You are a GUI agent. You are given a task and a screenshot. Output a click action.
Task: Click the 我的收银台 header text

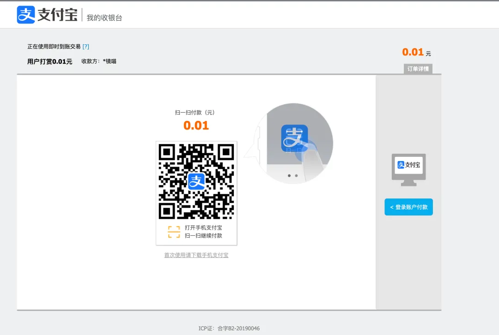pyautogui.click(x=104, y=18)
